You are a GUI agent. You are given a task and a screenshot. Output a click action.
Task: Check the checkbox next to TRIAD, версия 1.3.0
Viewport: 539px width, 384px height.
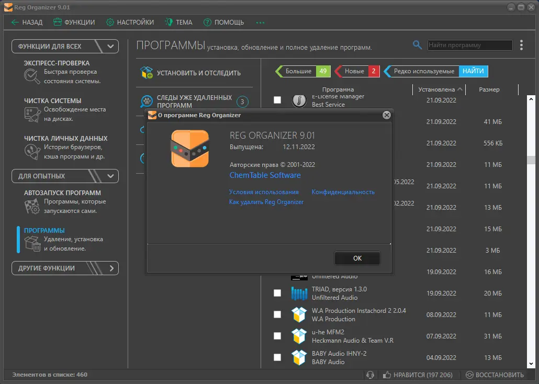pos(277,293)
